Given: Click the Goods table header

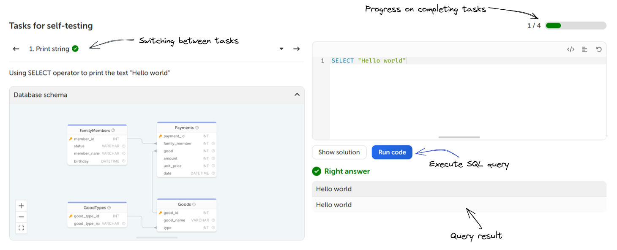Looking at the screenshot, I should pos(187,204).
